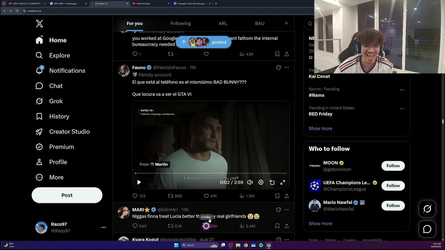The height and width of the screenshot is (250, 445).
Task: Open more options for #Rams trend
Action: pyautogui.click(x=402, y=90)
